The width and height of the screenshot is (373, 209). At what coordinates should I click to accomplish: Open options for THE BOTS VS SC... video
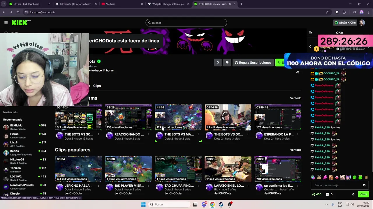tap(98, 134)
